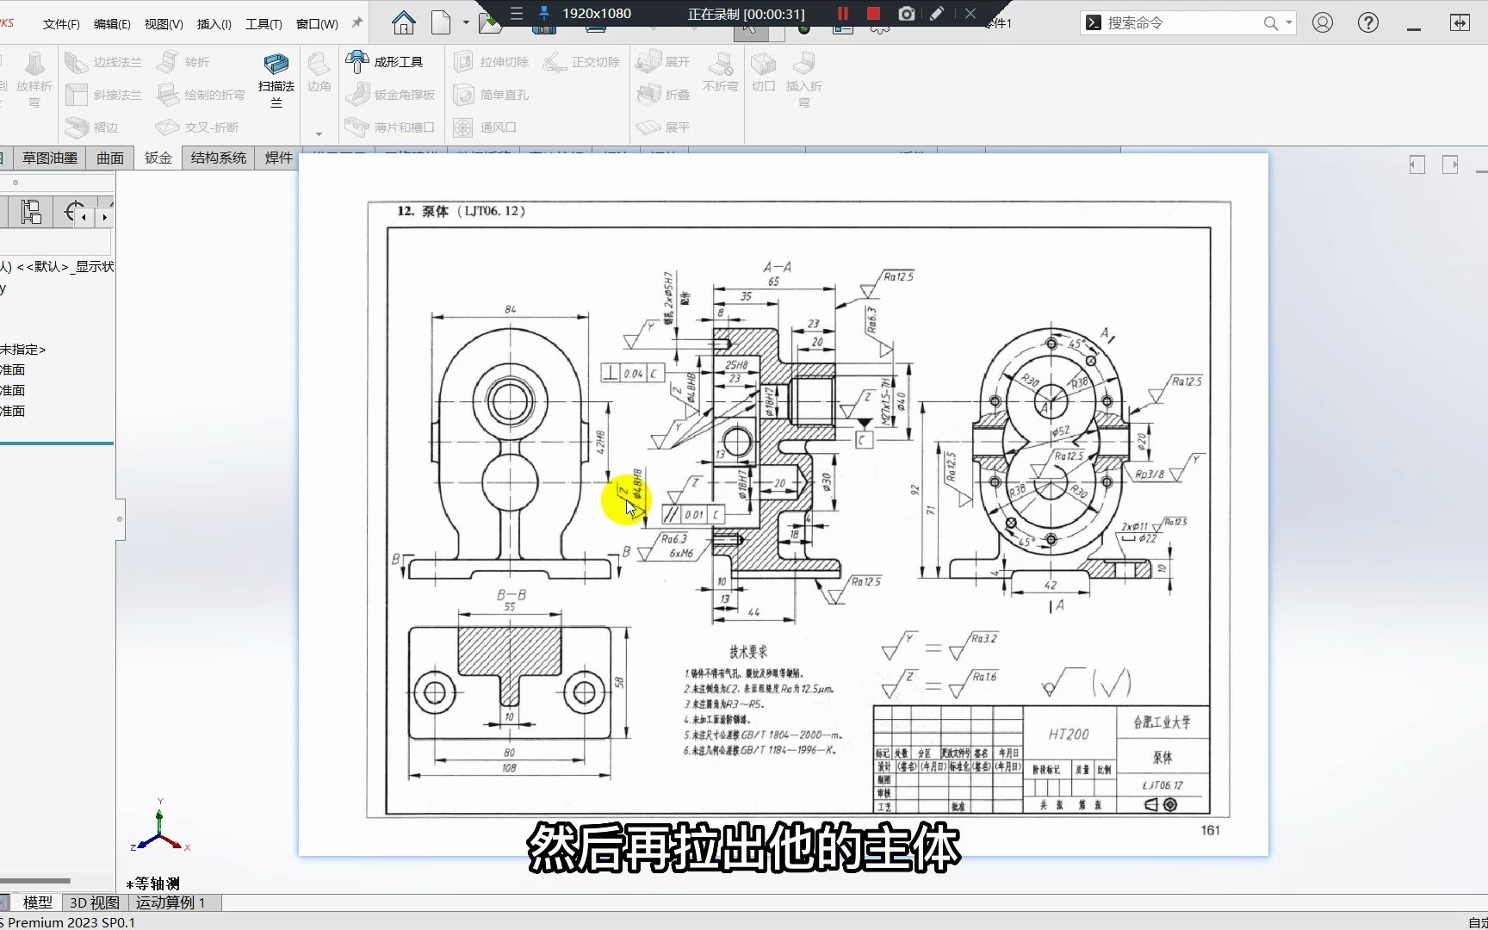Click the 薄片和槽口 tab and slot tool
1488x930 pixels.
[x=390, y=127]
